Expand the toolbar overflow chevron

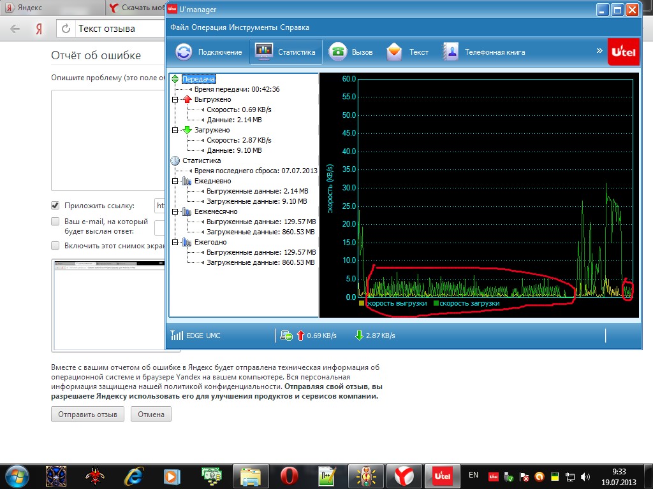[599, 50]
